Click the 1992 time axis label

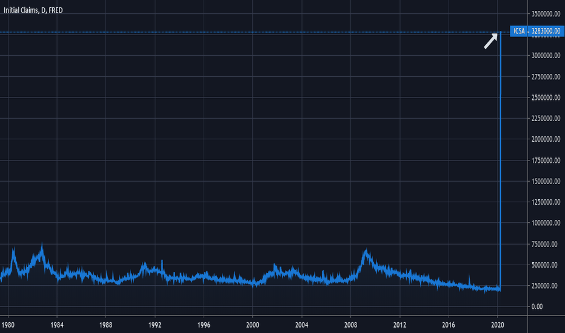(155, 325)
